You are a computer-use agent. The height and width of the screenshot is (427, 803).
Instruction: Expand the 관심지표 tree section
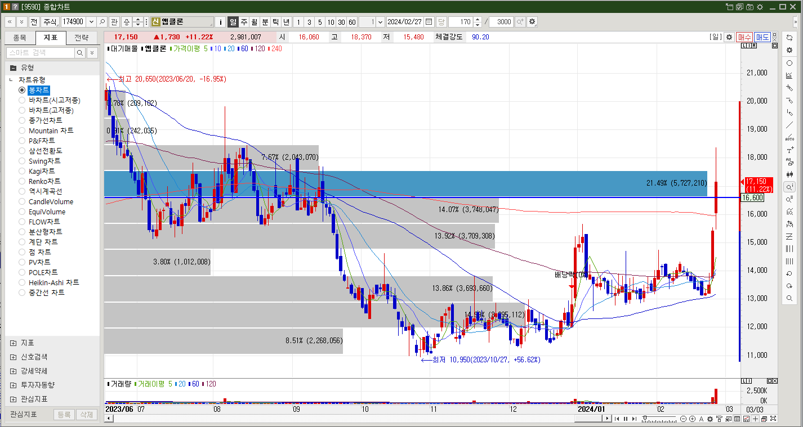click(x=13, y=399)
